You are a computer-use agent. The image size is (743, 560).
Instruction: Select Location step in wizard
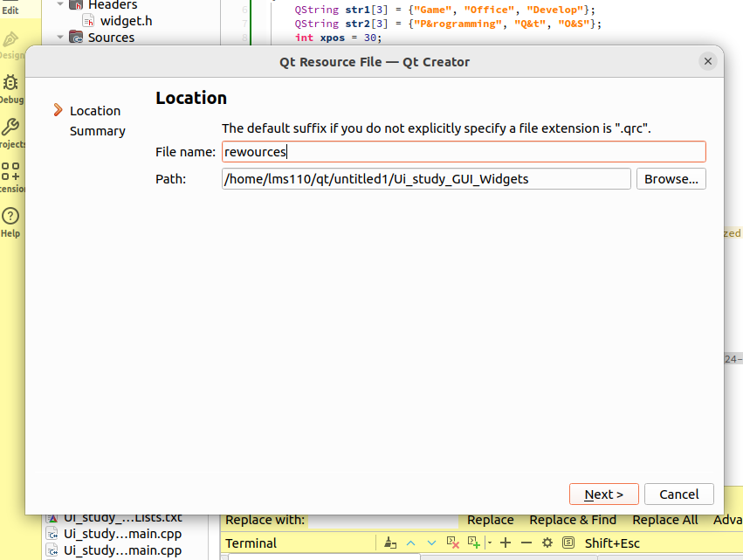click(x=95, y=111)
